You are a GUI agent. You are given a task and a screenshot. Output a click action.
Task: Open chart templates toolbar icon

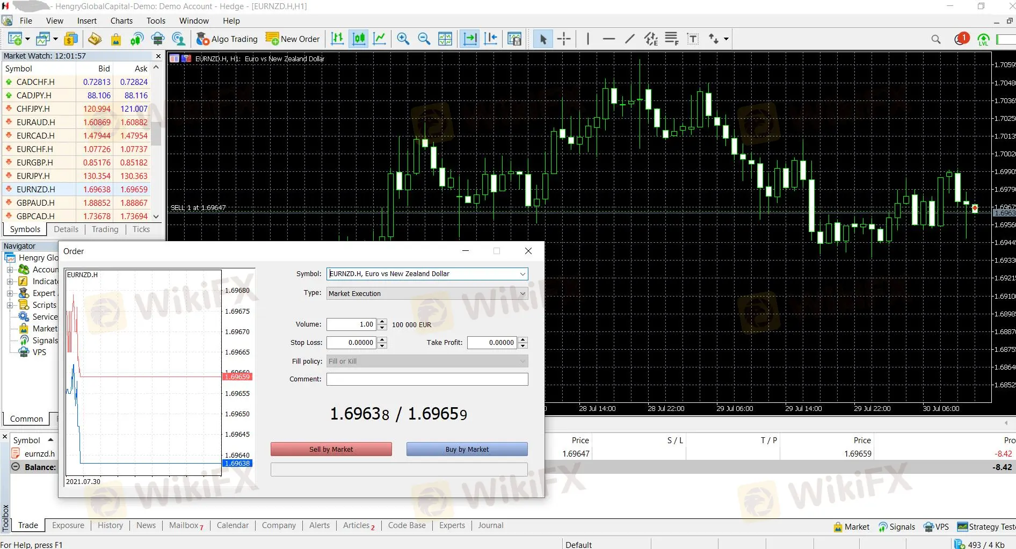tap(514, 39)
